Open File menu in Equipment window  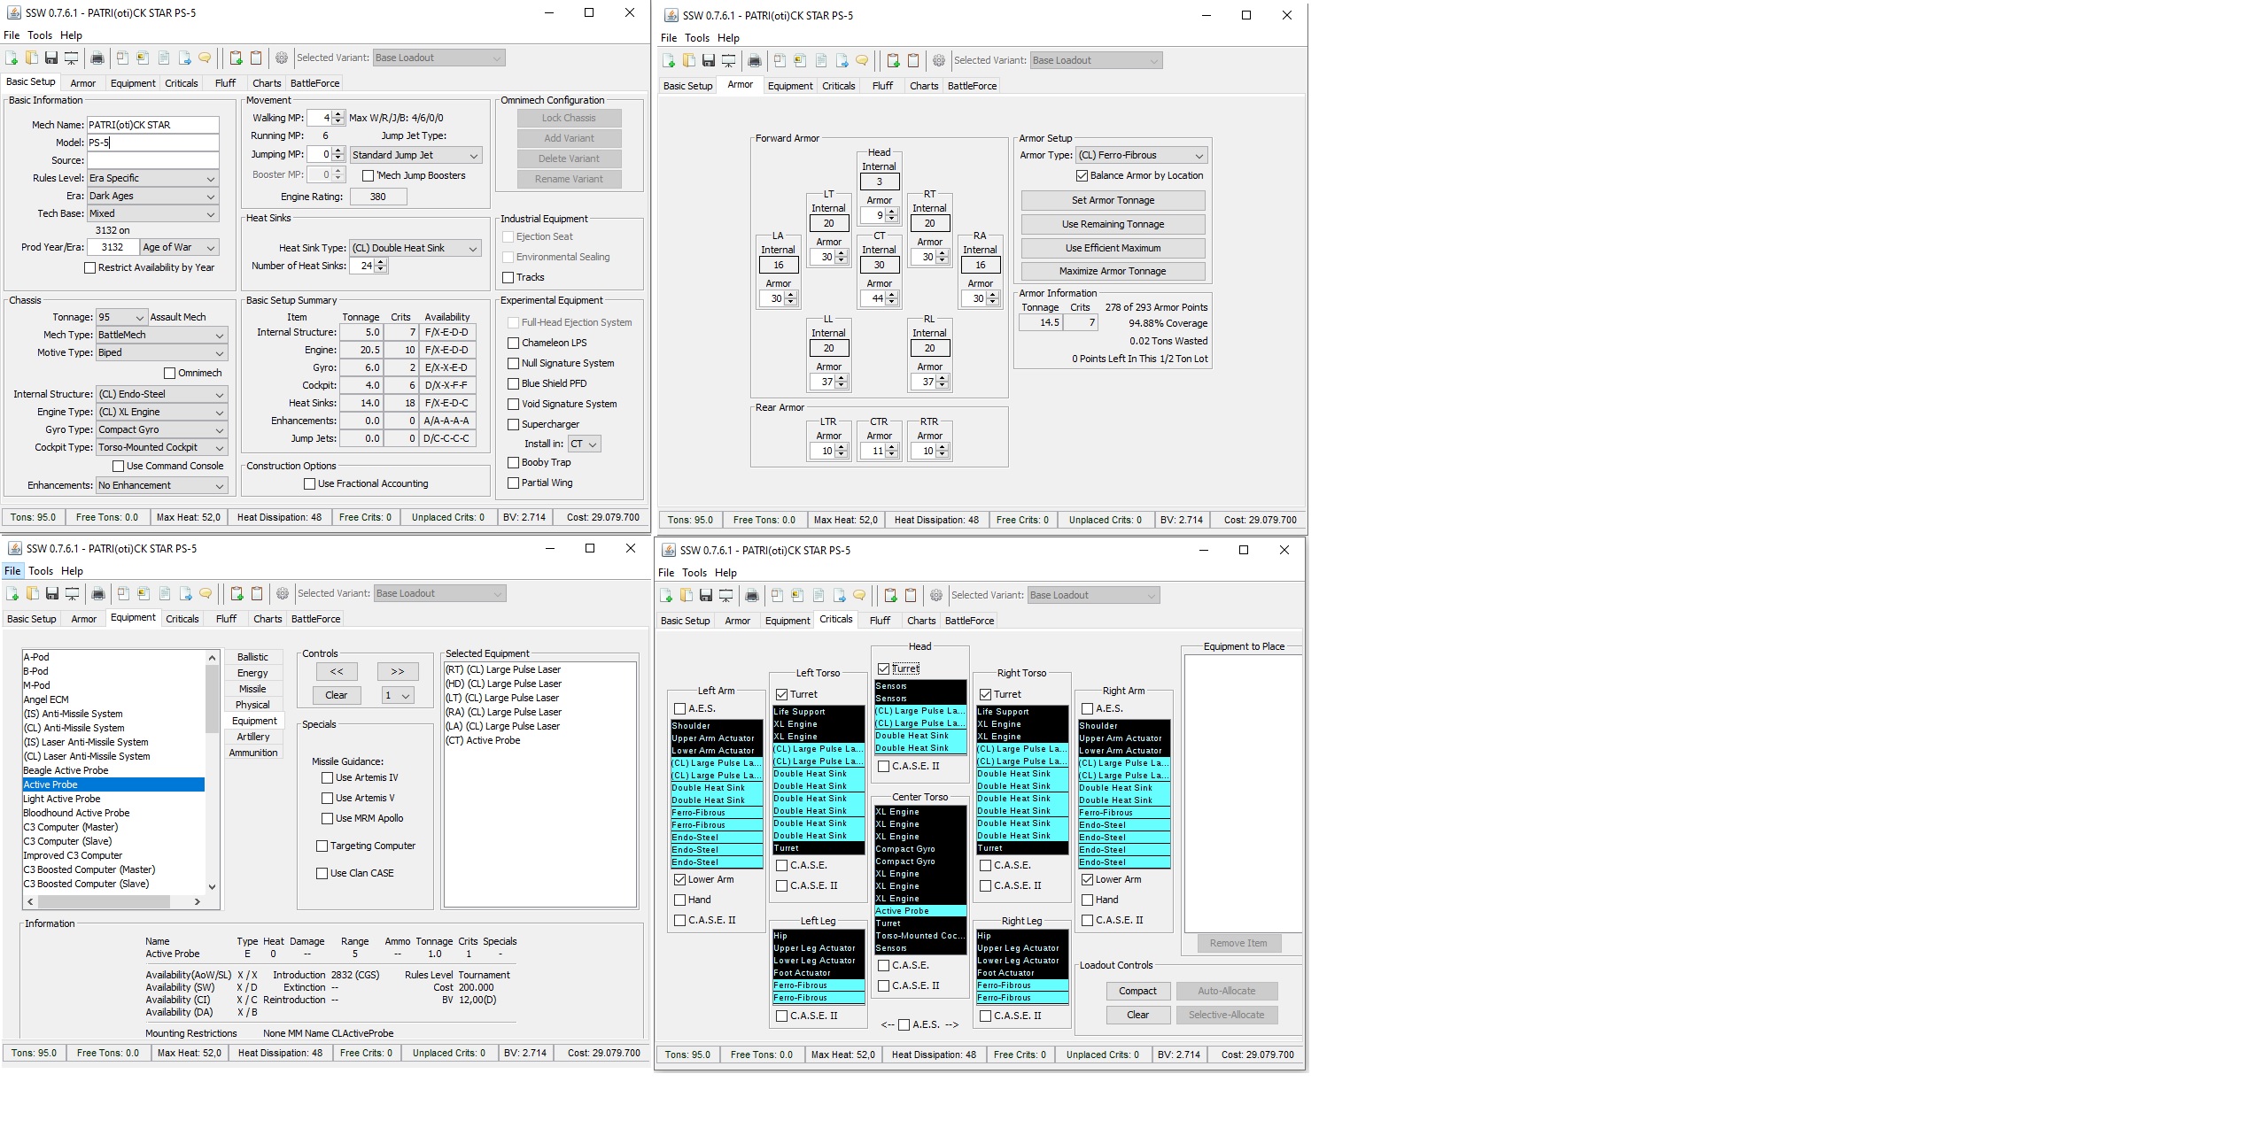click(x=12, y=571)
